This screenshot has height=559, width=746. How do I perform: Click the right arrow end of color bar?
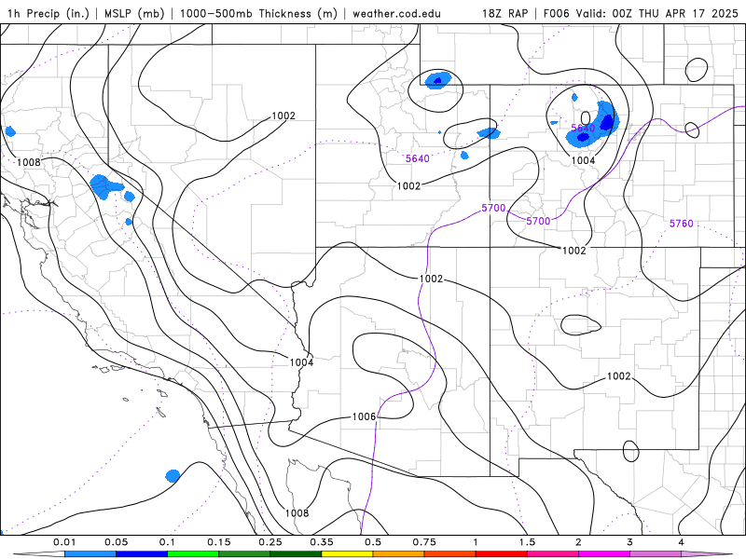tap(708, 554)
